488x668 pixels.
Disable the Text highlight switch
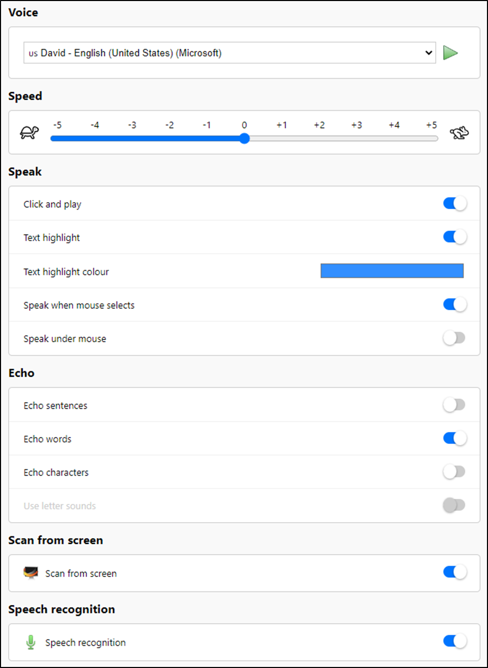tap(454, 237)
